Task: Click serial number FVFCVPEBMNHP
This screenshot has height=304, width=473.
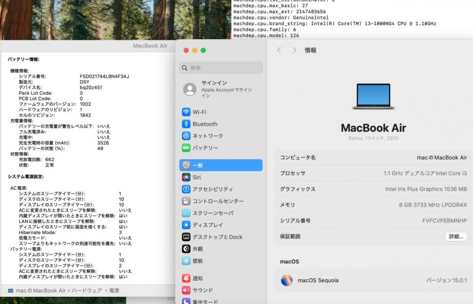Action: pos(445,221)
